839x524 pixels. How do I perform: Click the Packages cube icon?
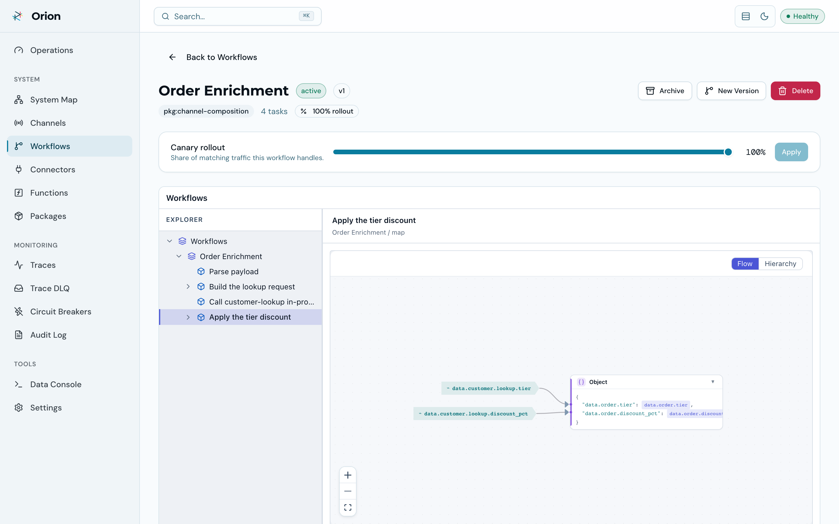tap(19, 216)
